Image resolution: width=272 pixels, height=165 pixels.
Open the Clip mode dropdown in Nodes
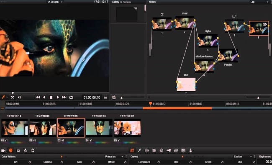259,2
